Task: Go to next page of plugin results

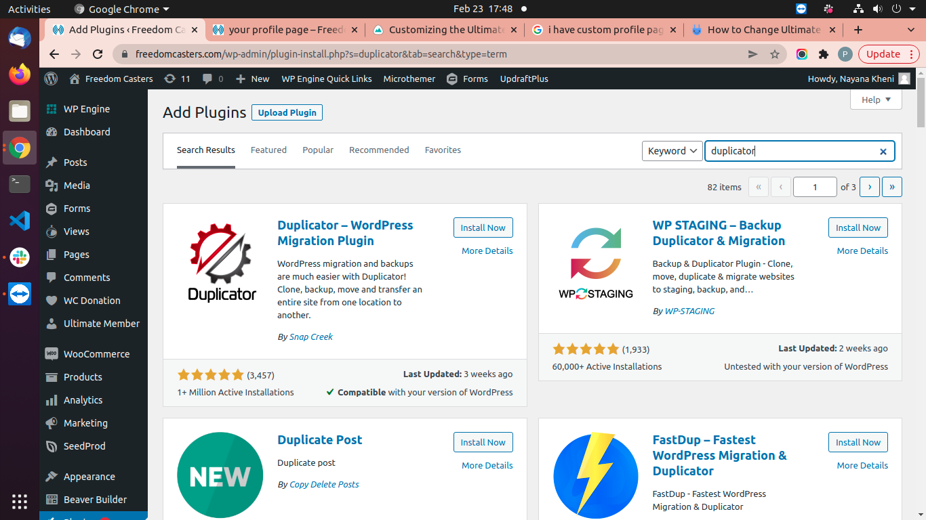Action: 869,187
